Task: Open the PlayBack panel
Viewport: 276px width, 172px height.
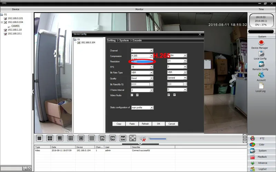Action: 262,157
